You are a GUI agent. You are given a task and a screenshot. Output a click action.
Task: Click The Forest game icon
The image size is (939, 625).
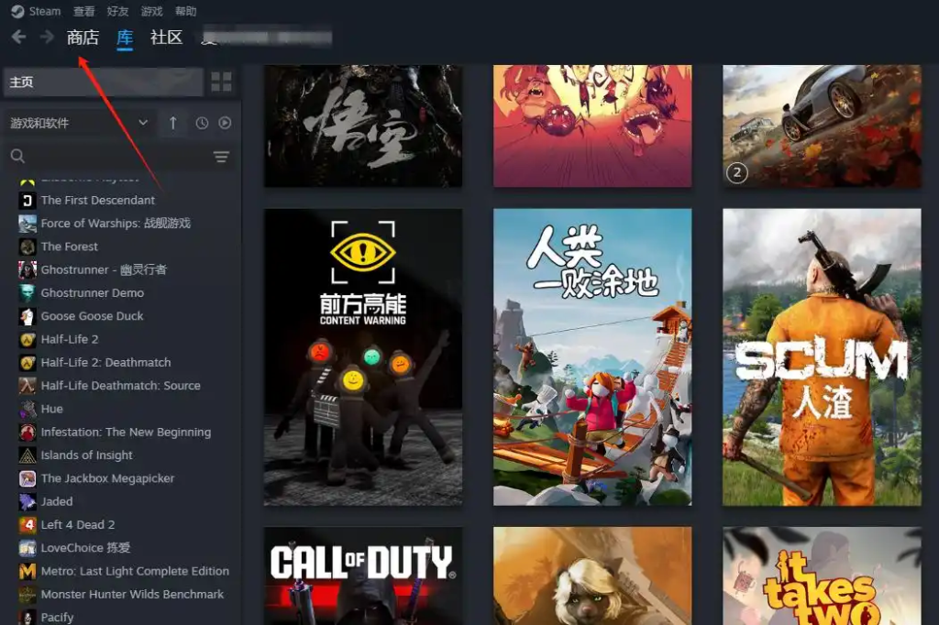tap(27, 247)
